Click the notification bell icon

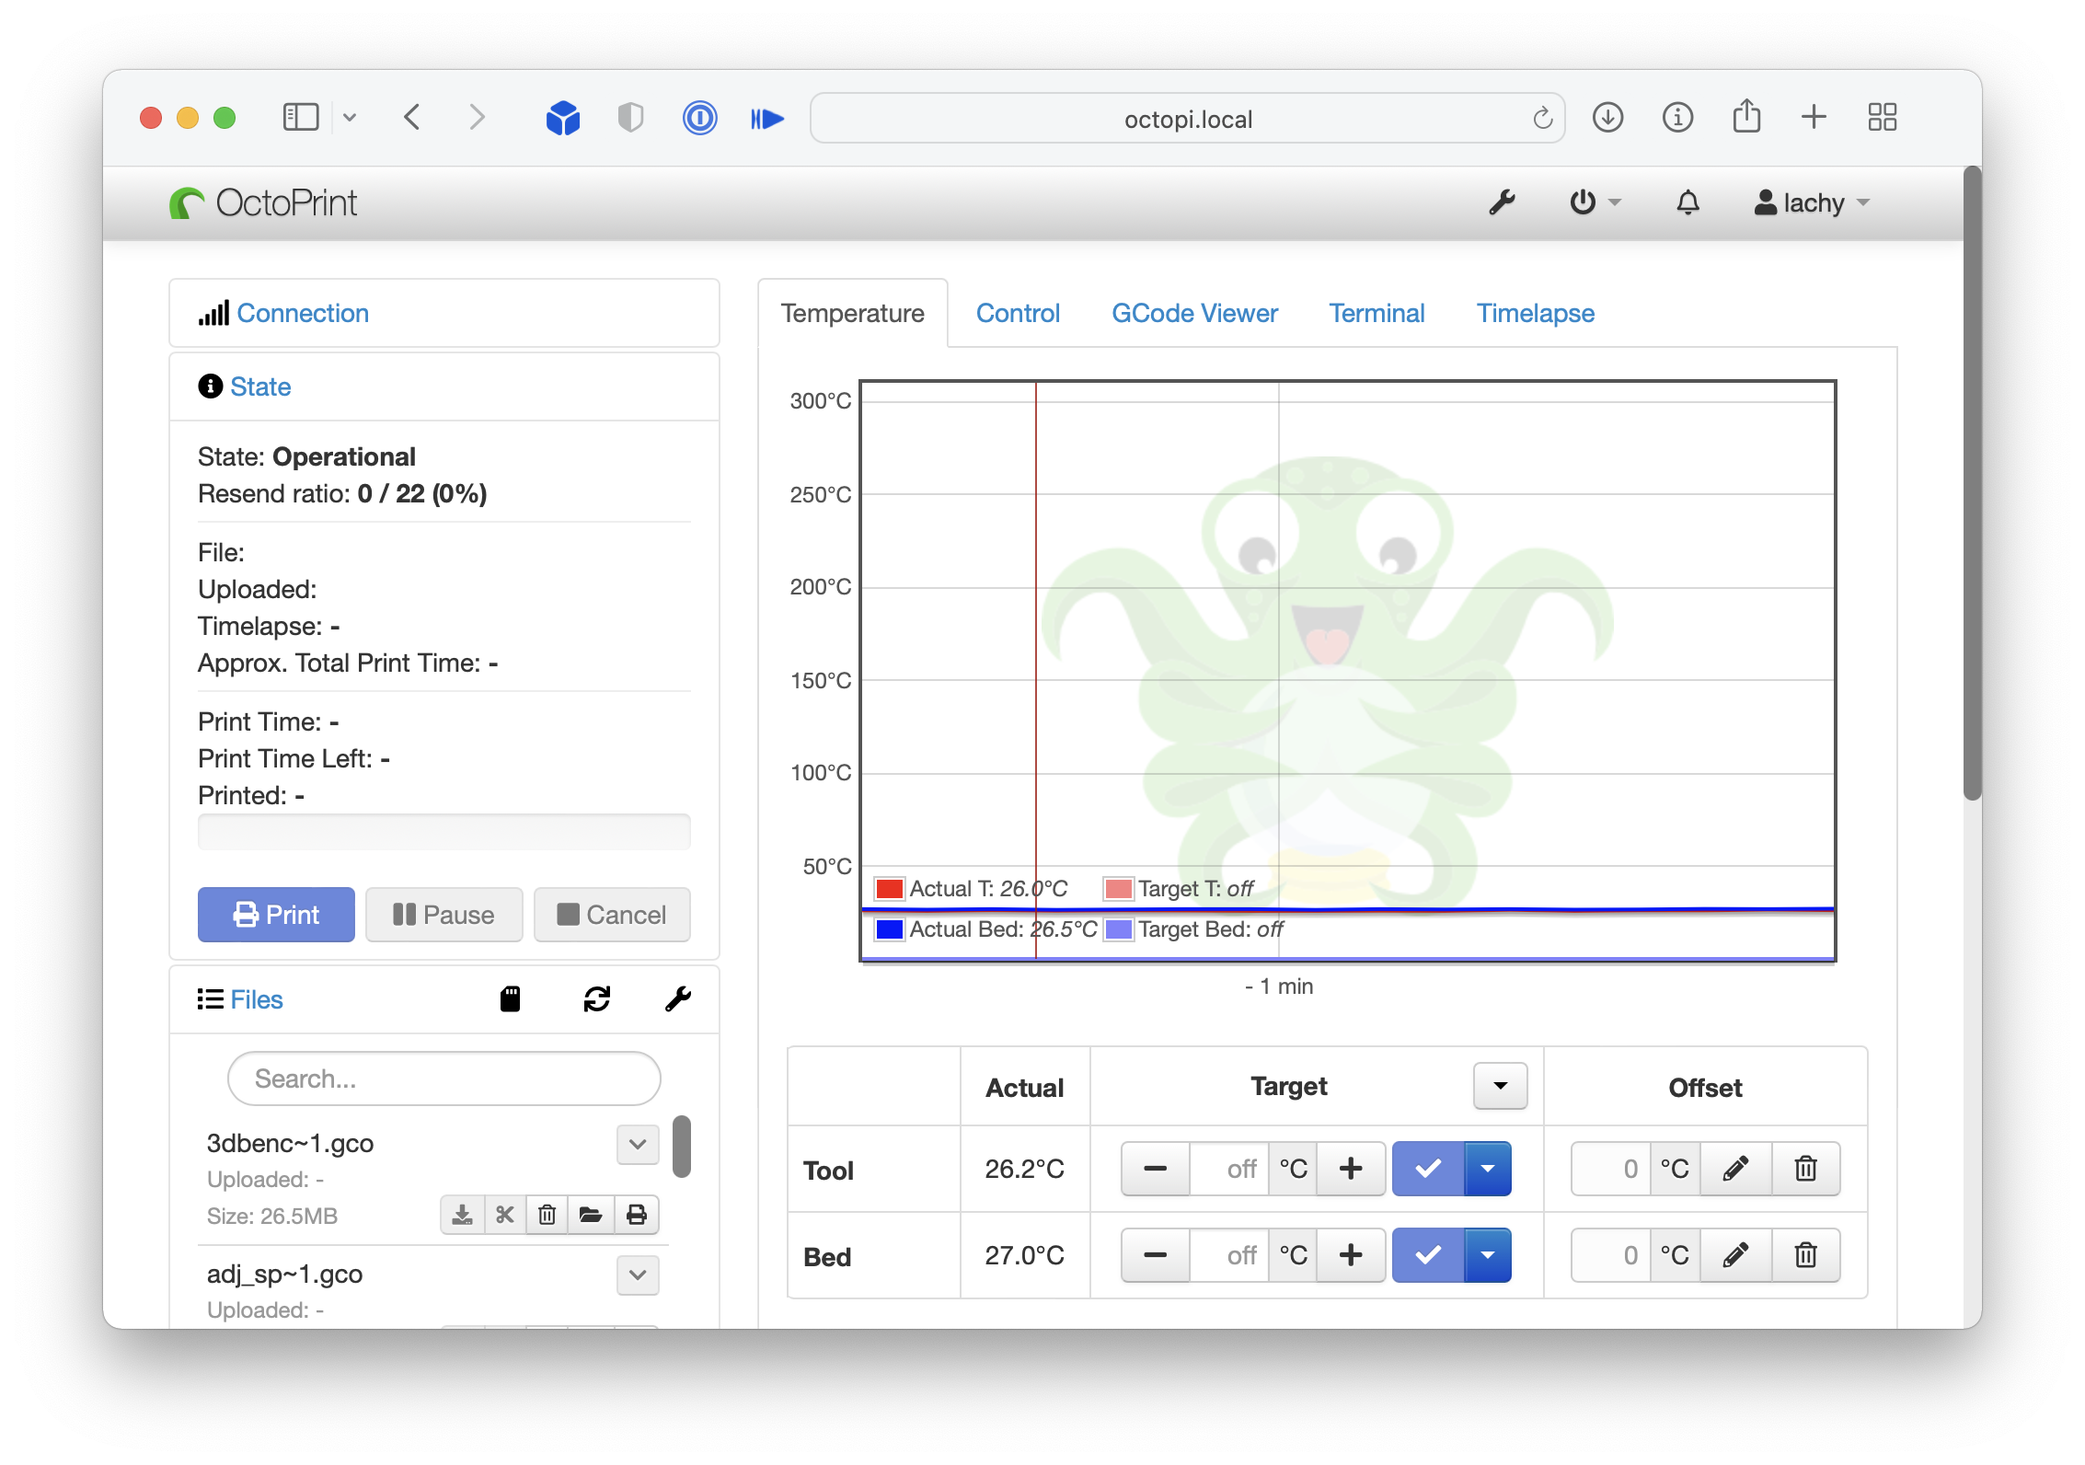(1687, 202)
